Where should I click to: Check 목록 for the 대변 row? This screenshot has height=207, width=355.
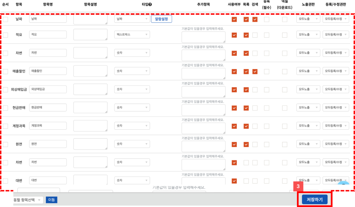coord(246,181)
